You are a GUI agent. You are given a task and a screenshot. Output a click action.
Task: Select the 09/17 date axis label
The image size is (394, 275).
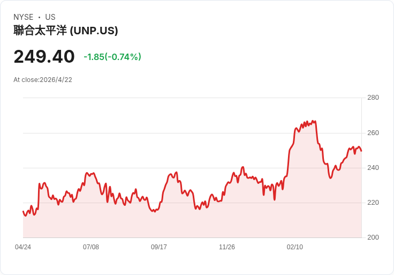tap(159, 247)
